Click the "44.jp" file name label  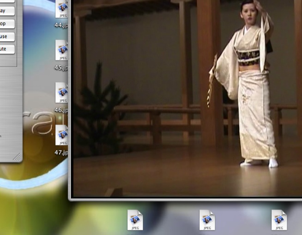click(61, 25)
